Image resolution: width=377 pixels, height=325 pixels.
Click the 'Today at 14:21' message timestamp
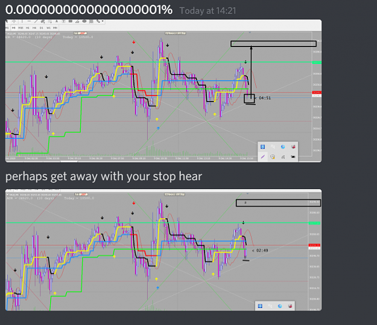point(208,11)
